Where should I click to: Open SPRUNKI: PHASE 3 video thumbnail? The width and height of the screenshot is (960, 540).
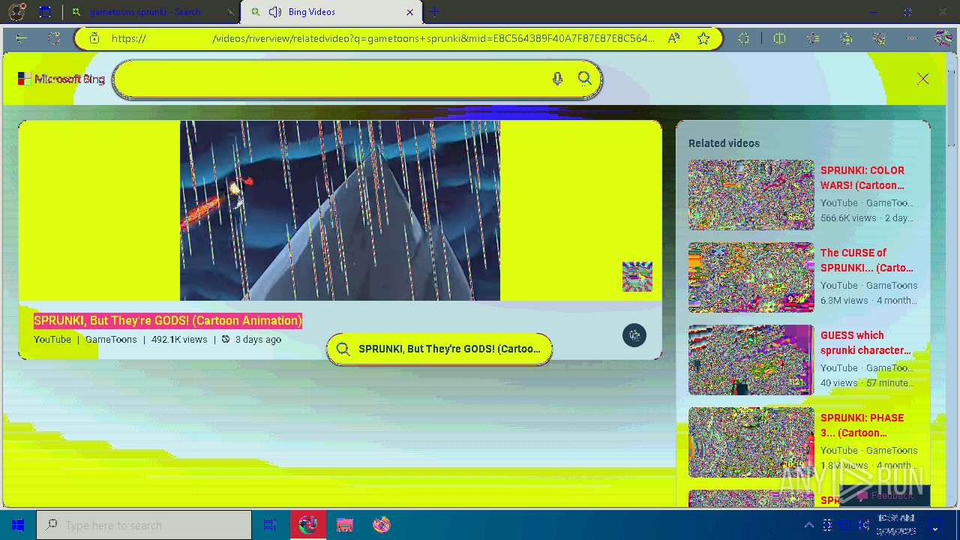(751, 442)
